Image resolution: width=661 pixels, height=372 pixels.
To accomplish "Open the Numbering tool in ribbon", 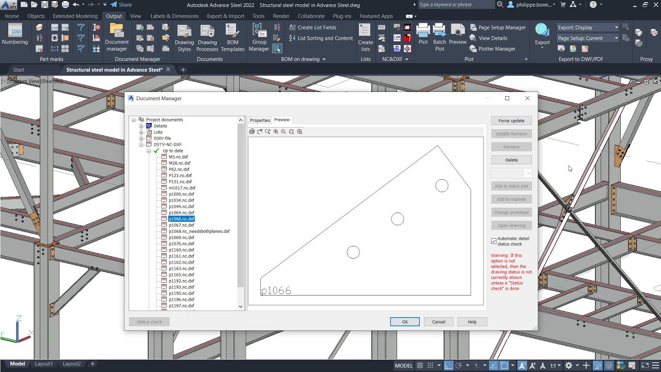I will tap(15, 34).
